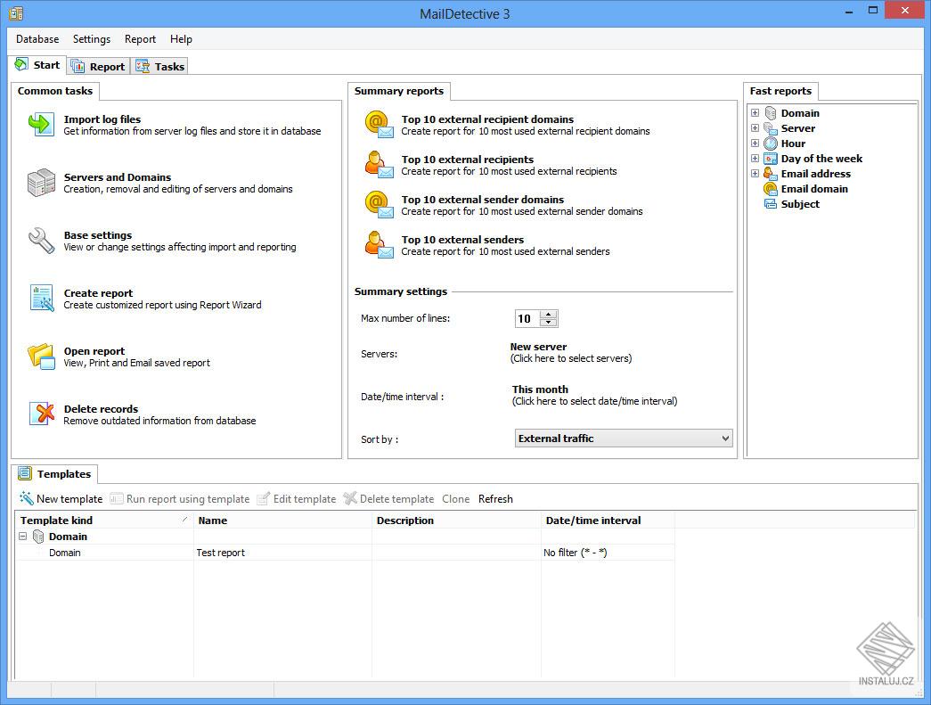Click the Top 10 external senders person icon

point(379,245)
